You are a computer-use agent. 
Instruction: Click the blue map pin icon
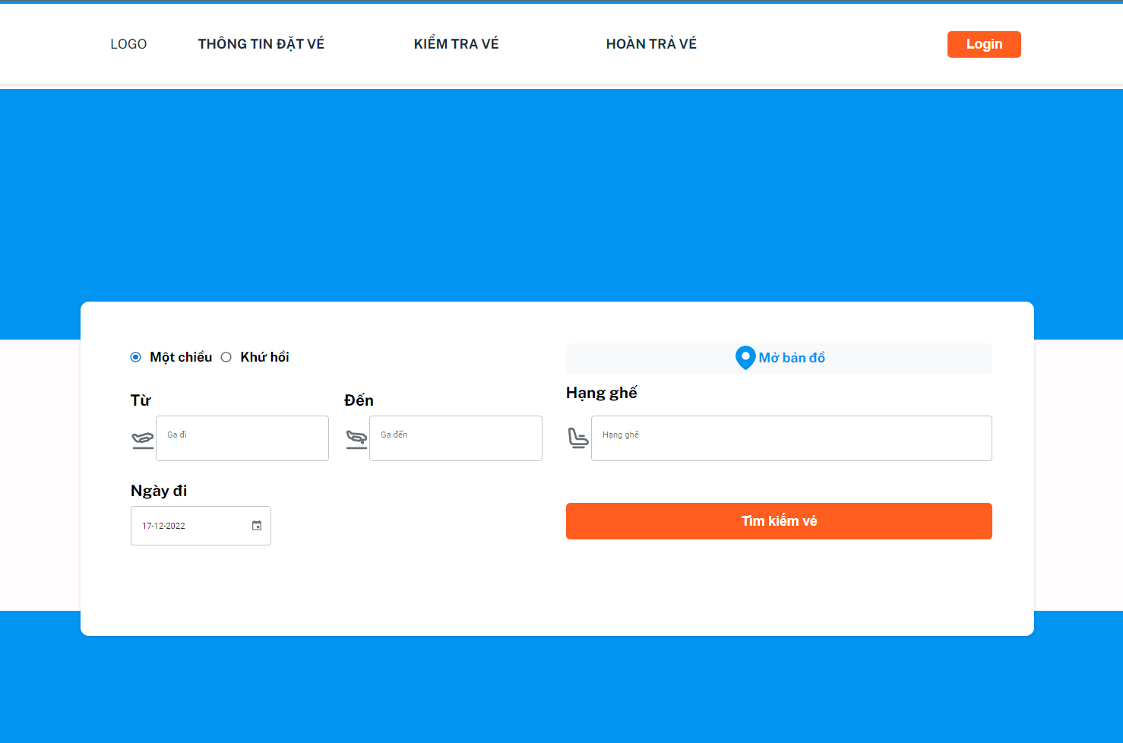click(x=745, y=357)
